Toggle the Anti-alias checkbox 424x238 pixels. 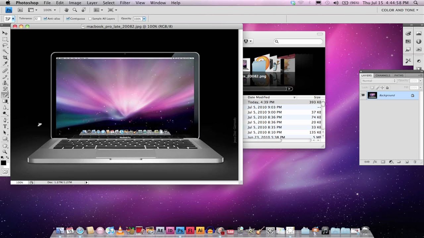(x=45, y=19)
